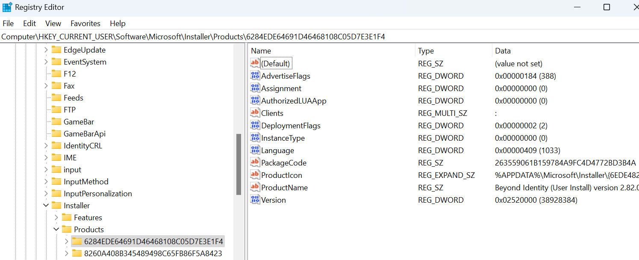Click the Clients multi-string value icon
This screenshot has height=260, width=639.
[x=255, y=113]
